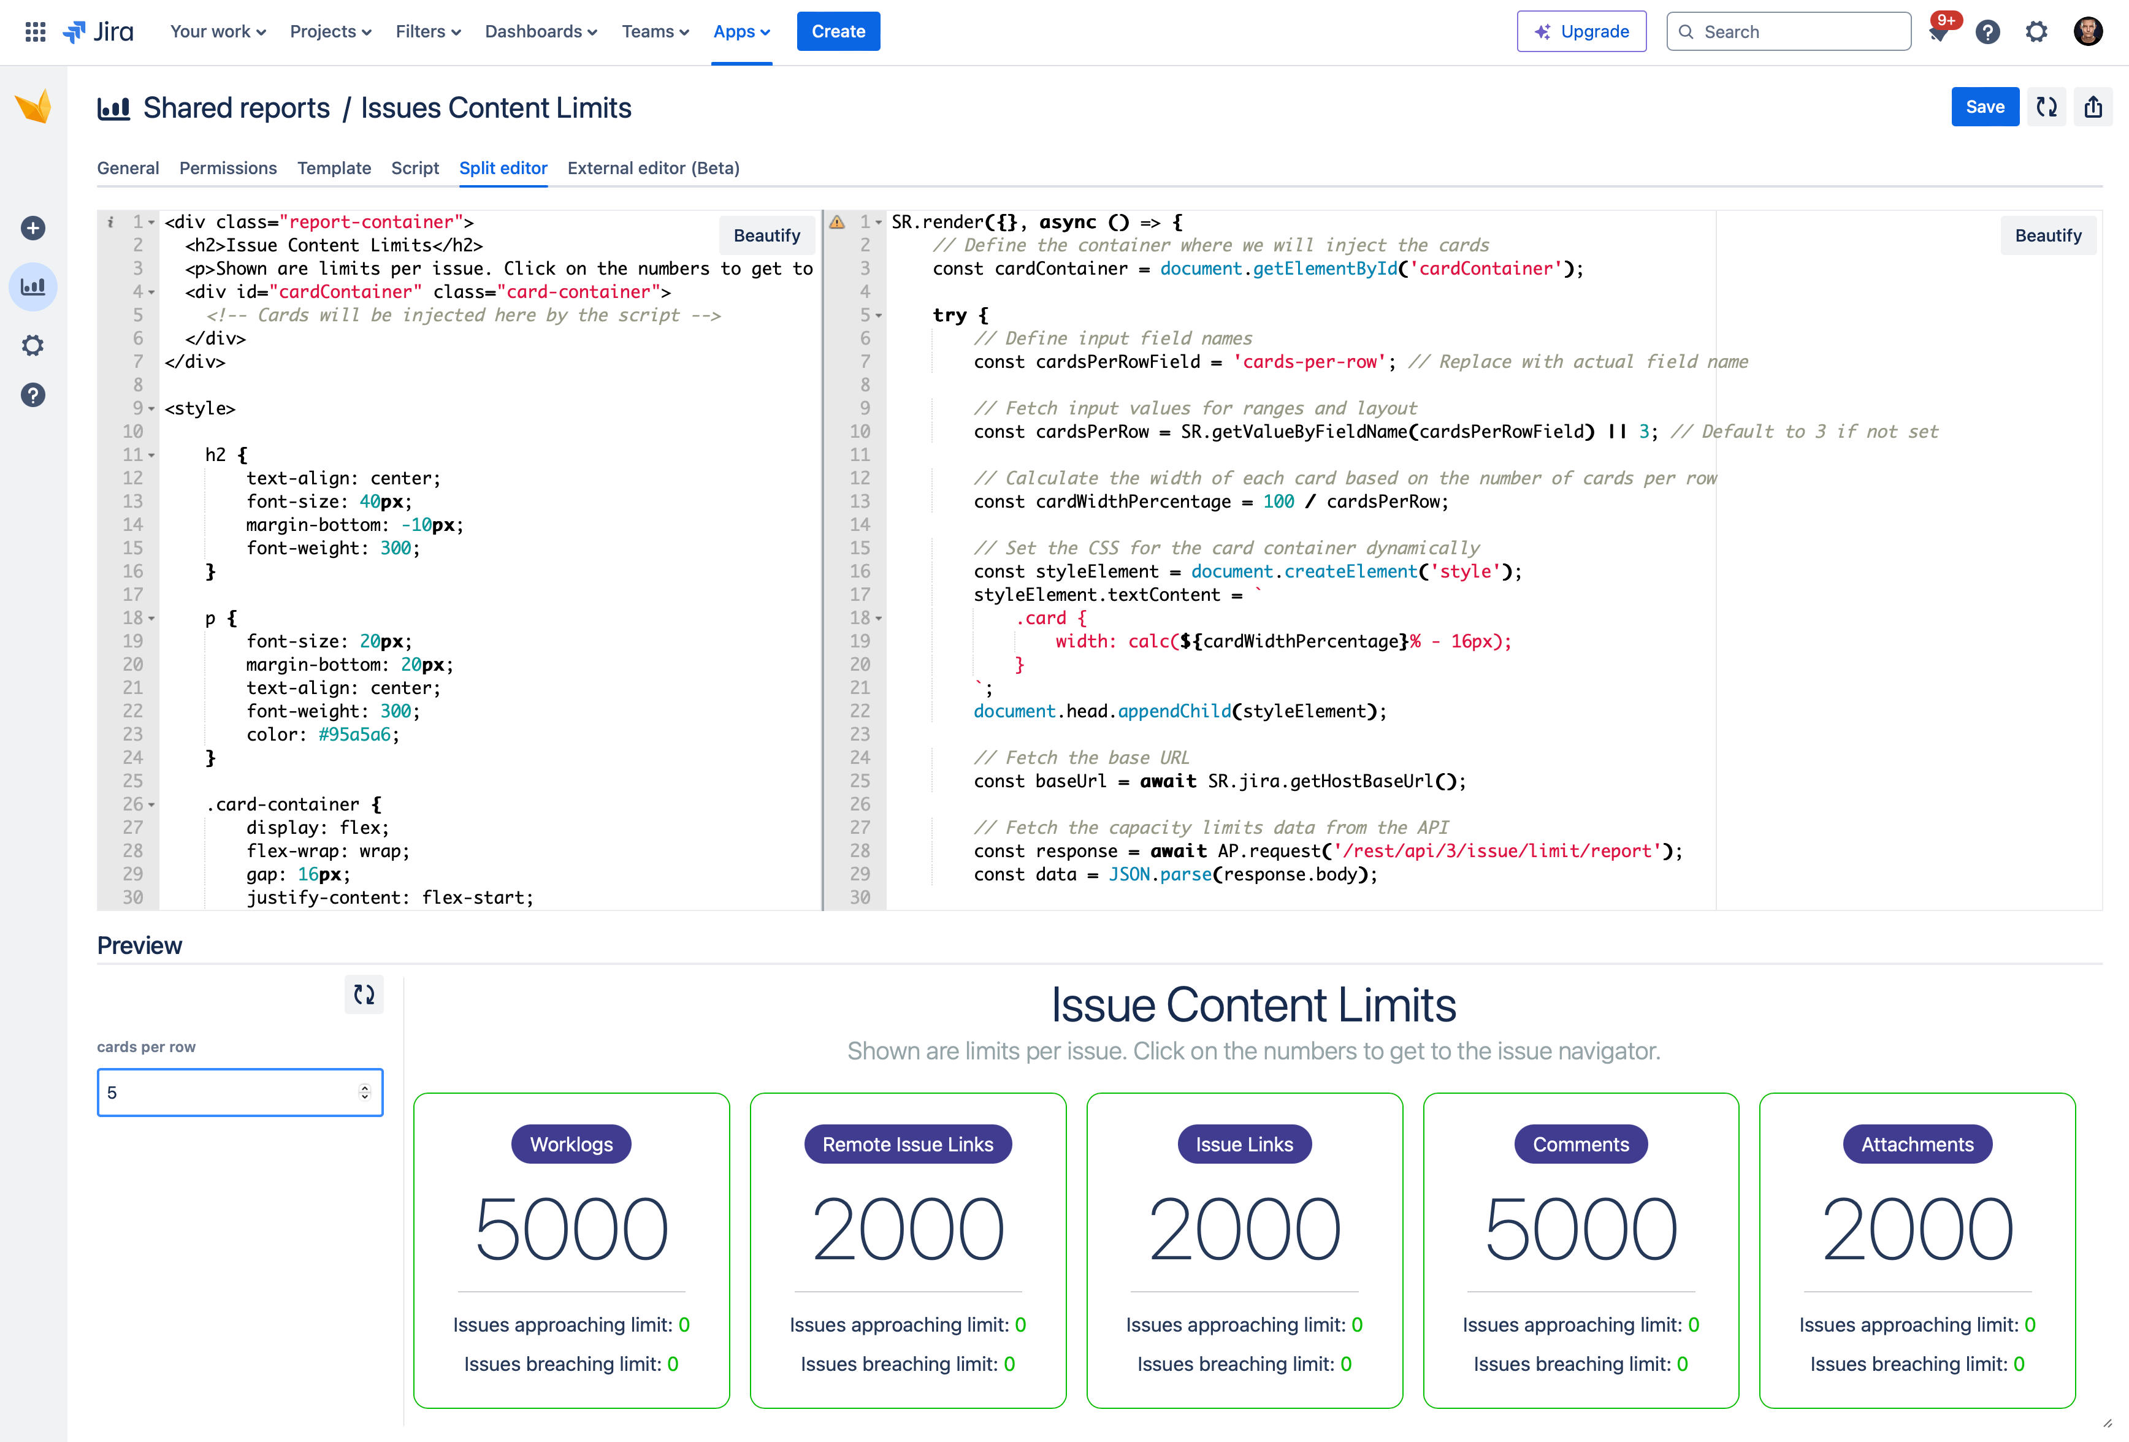Open the Apps dropdown menu
Screen dimensions: 2129x1442
click(x=742, y=30)
